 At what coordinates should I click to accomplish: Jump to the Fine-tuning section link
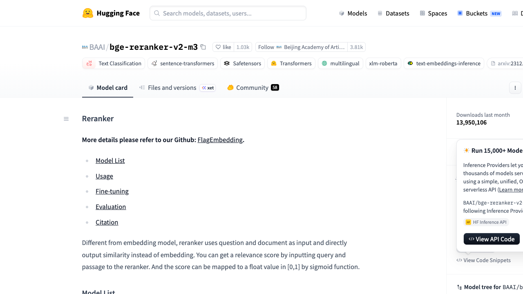tap(112, 191)
